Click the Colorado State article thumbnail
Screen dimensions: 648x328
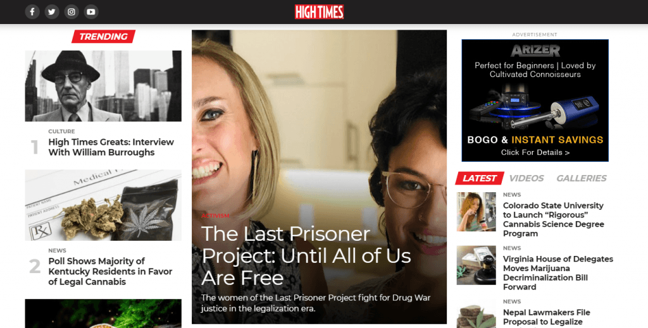(x=476, y=212)
